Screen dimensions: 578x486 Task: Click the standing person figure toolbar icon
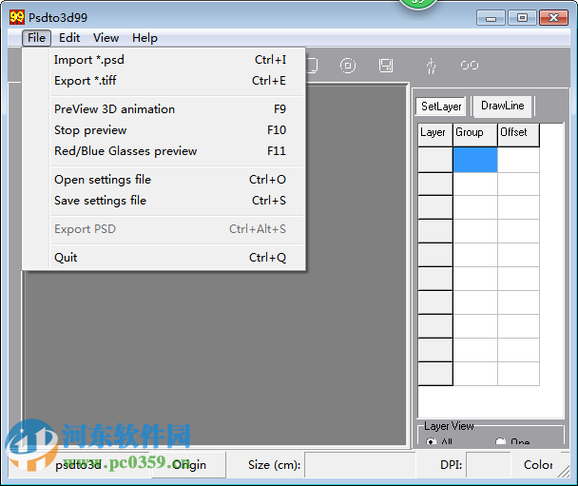click(x=431, y=66)
